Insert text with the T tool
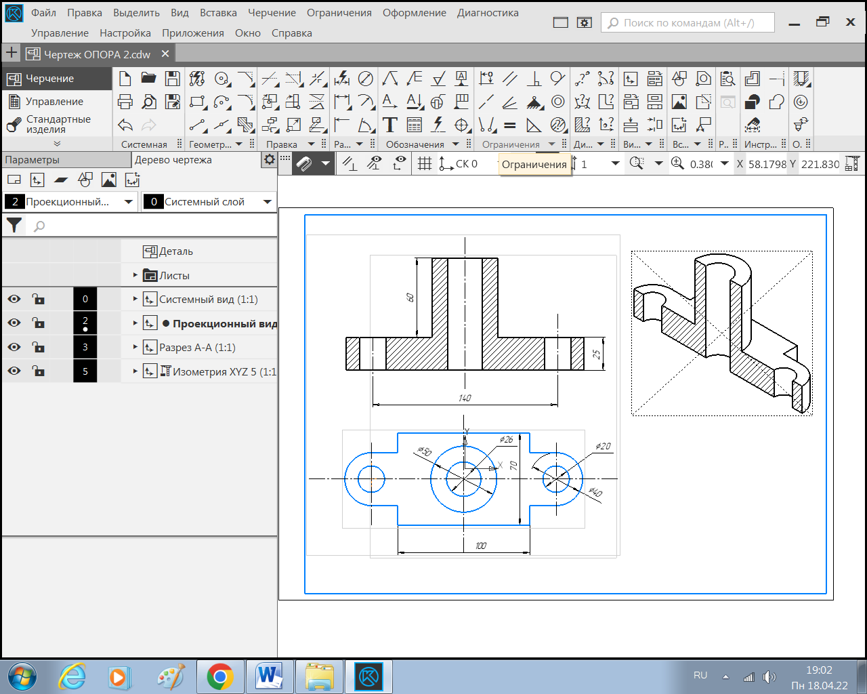The image size is (867, 694). tap(390, 125)
